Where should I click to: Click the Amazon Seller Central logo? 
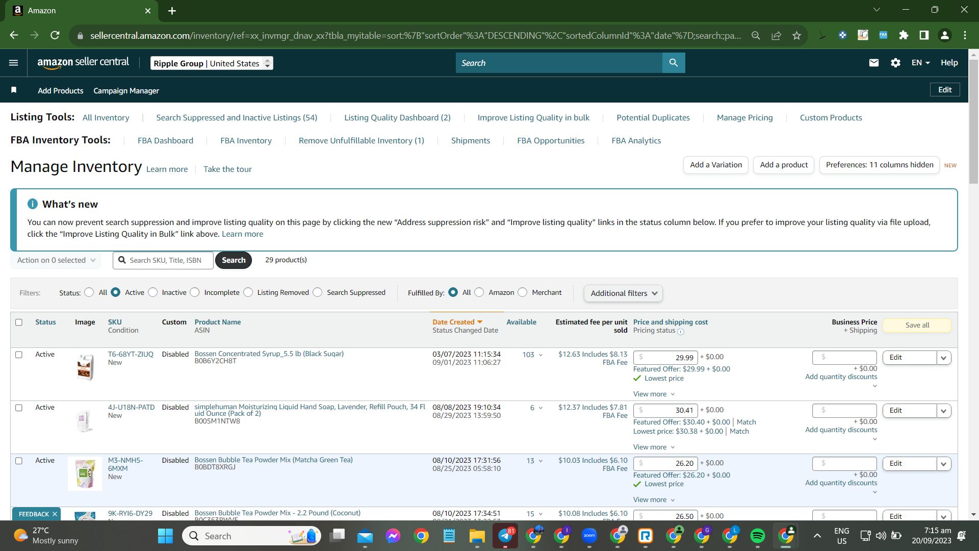tap(83, 63)
